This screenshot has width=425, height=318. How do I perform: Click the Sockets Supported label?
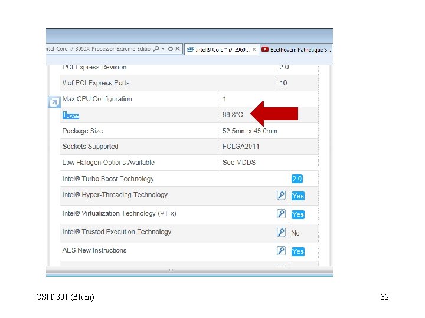[x=90, y=147]
